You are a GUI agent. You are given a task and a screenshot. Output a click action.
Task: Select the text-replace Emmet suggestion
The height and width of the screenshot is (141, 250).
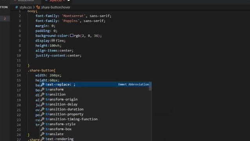click(x=95, y=85)
